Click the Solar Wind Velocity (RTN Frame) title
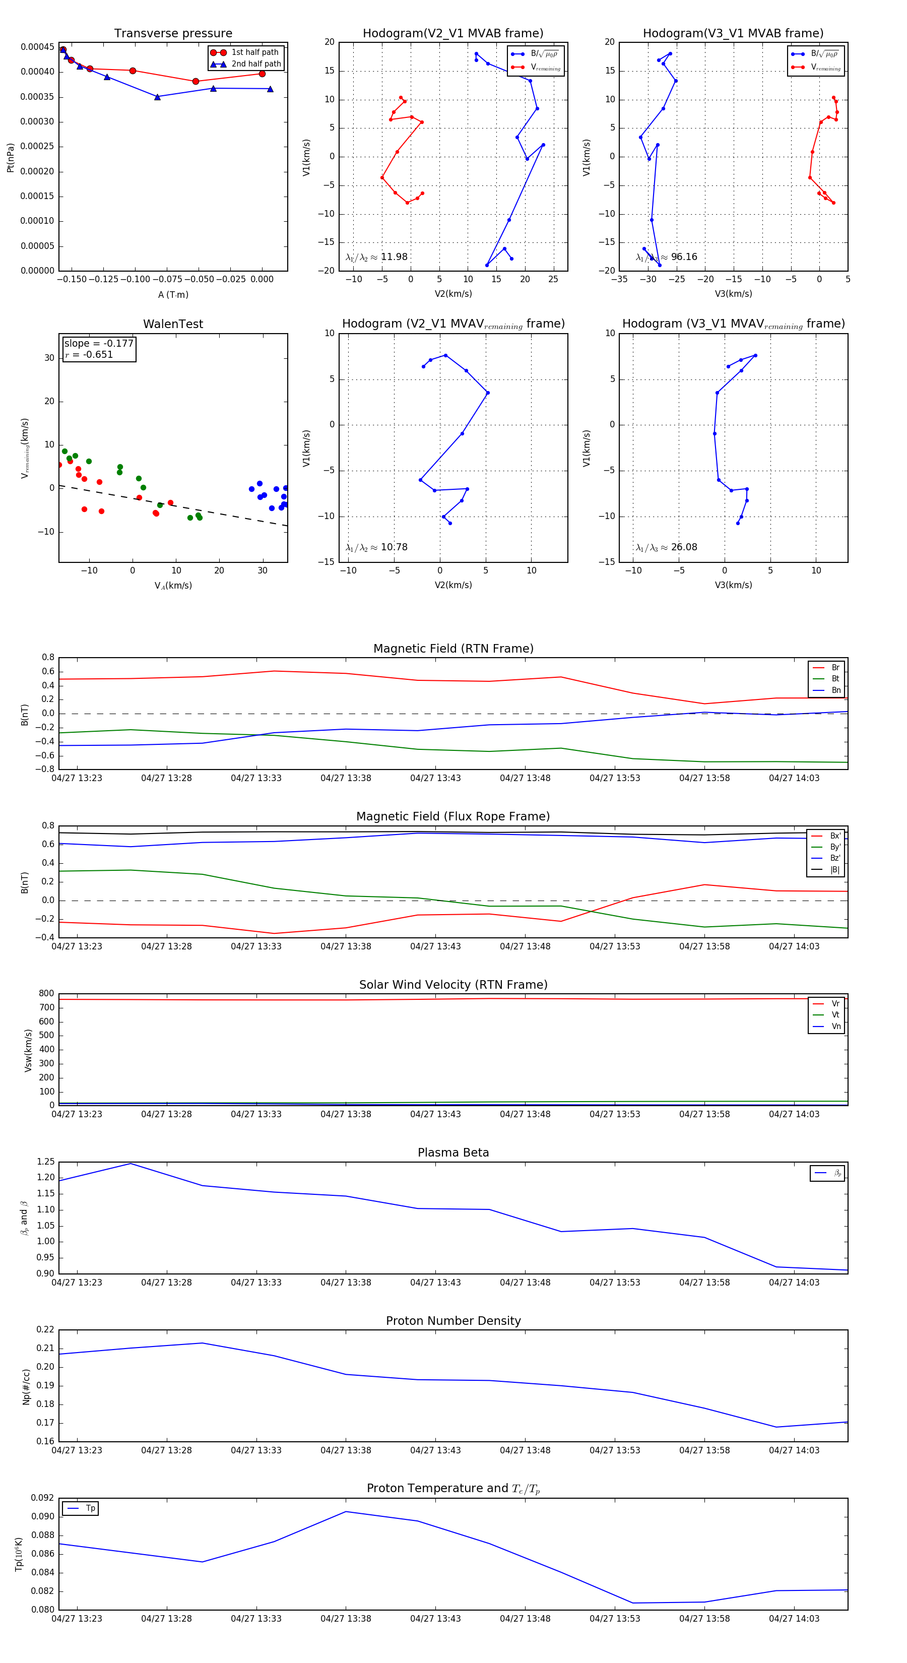 (453, 985)
